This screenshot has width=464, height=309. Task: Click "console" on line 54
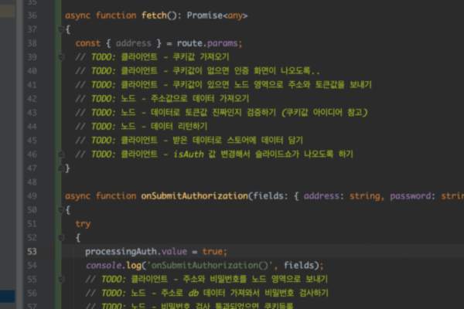click(104, 266)
